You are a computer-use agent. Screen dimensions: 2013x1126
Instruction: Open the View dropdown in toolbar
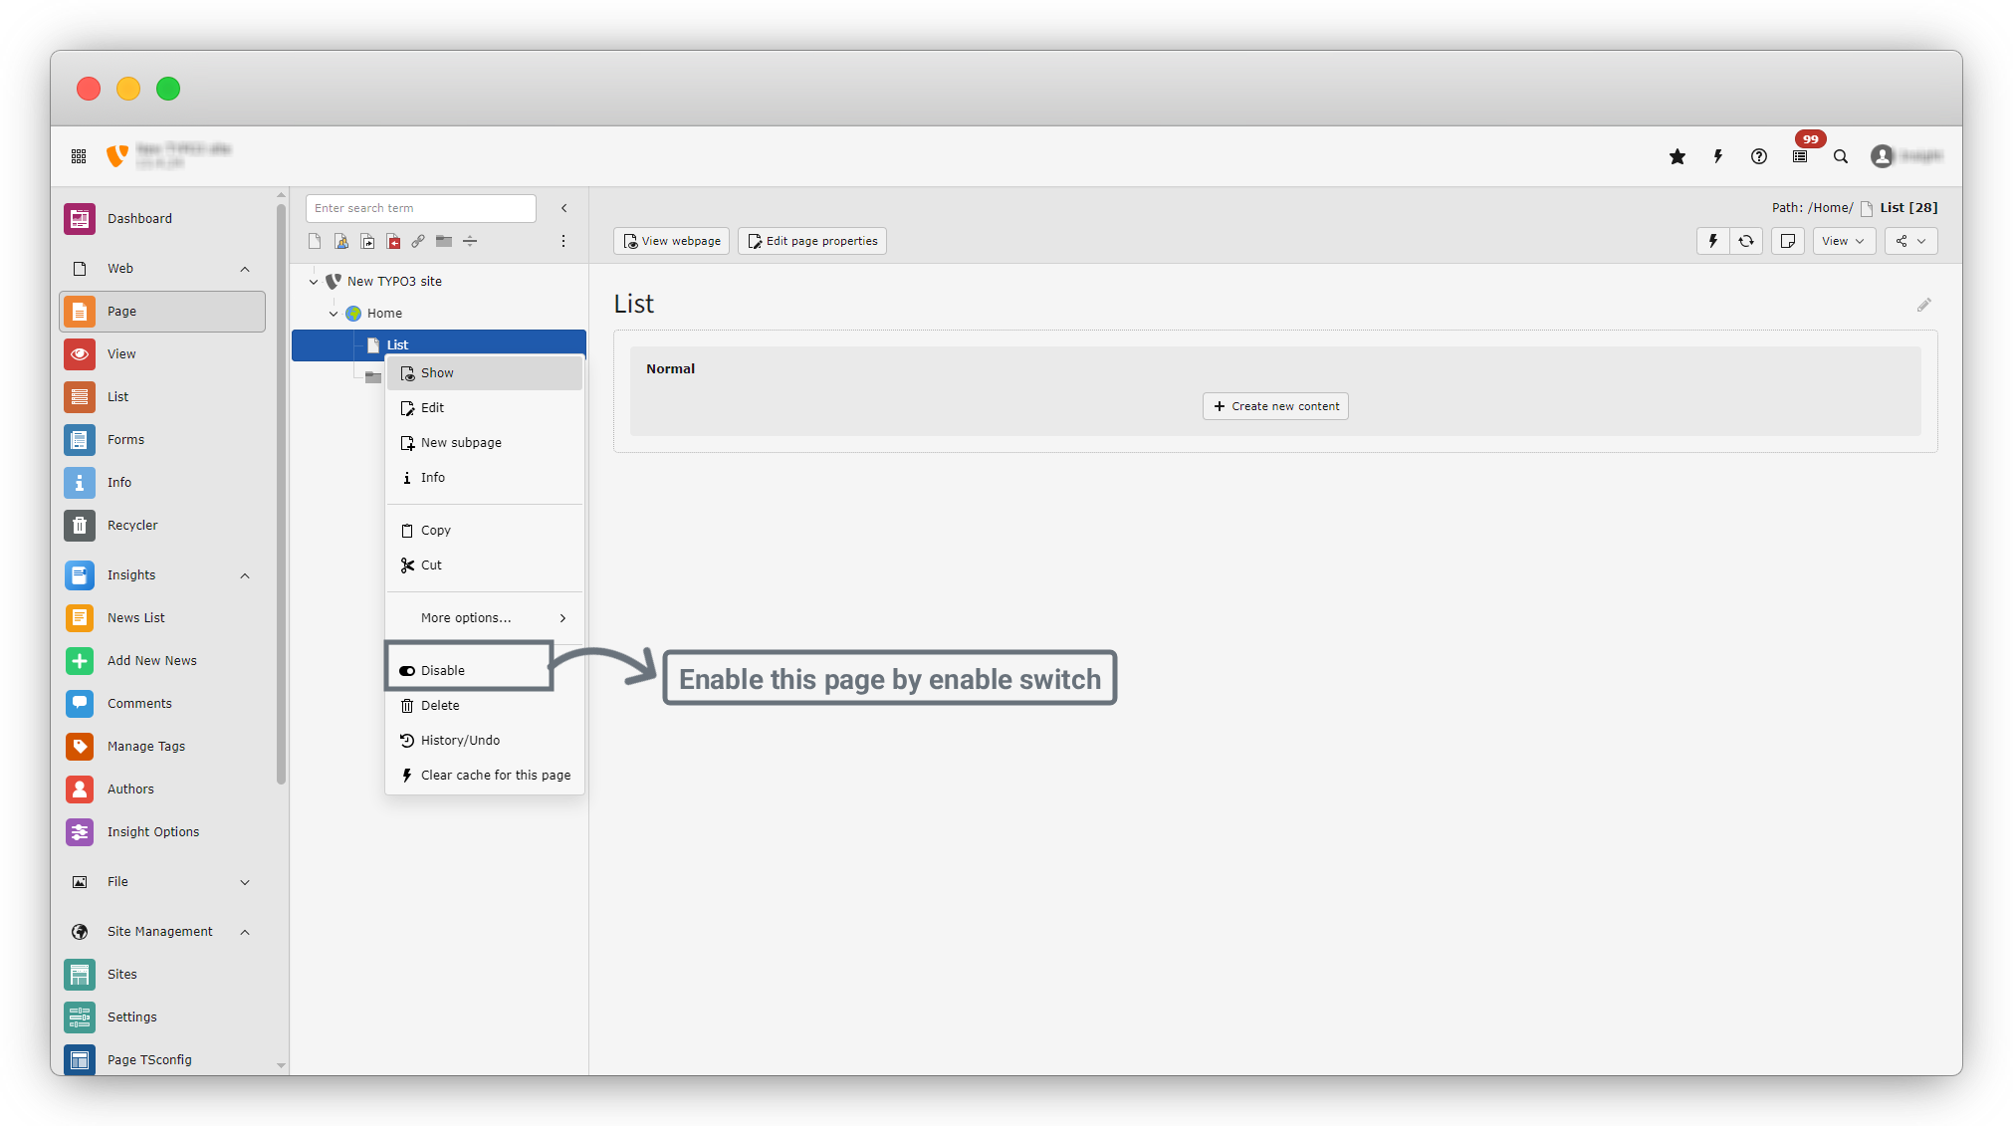1843,241
